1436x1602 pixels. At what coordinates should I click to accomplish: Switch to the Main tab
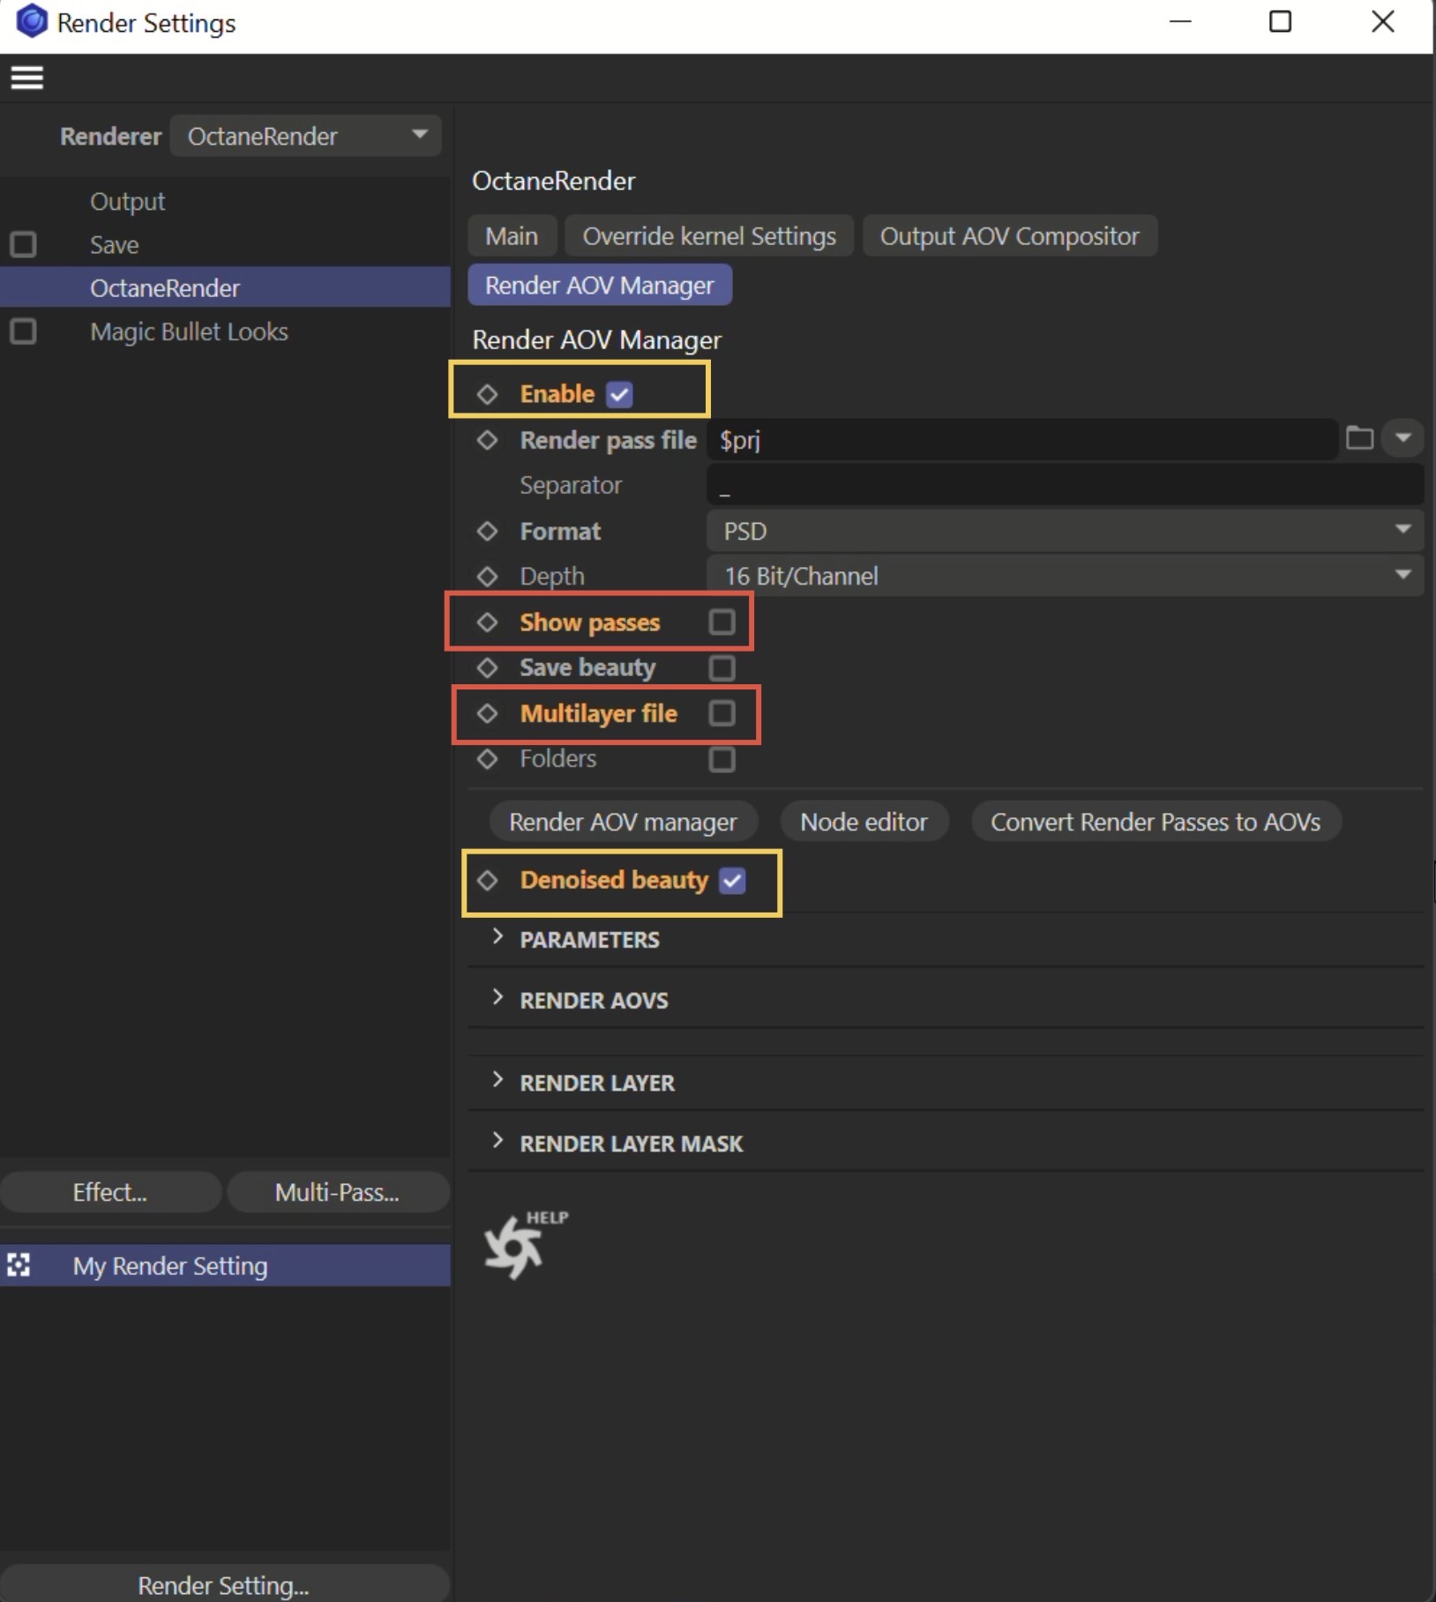(512, 236)
